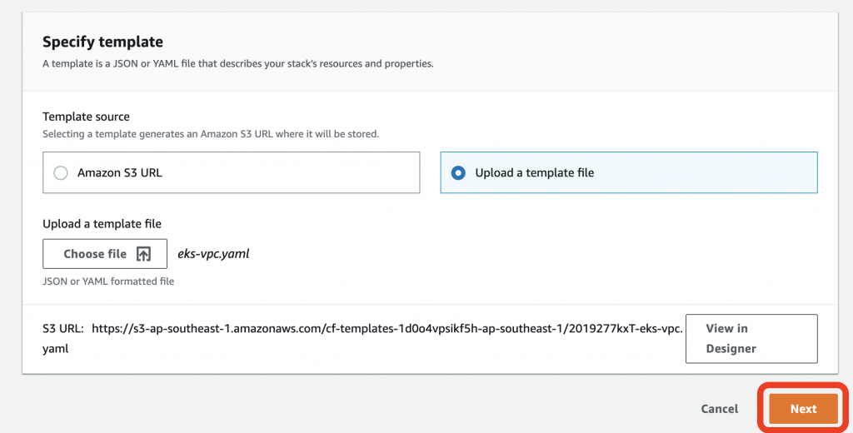Click the wrapped 'yaml' ending of the S3 URL
The width and height of the screenshot is (853, 433).
(x=55, y=349)
